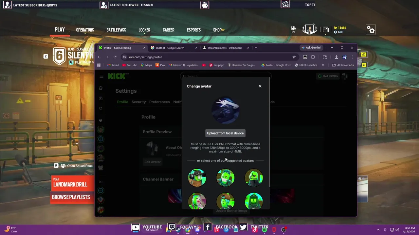Image resolution: width=419 pixels, height=235 pixels.
Task: Open game settings gear icon
Action: [371, 30]
